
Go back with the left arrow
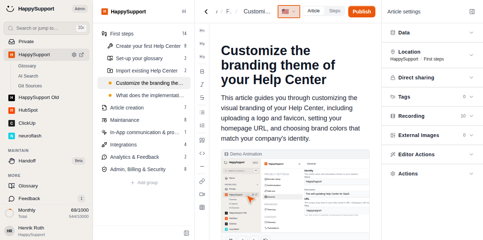(206, 12)
